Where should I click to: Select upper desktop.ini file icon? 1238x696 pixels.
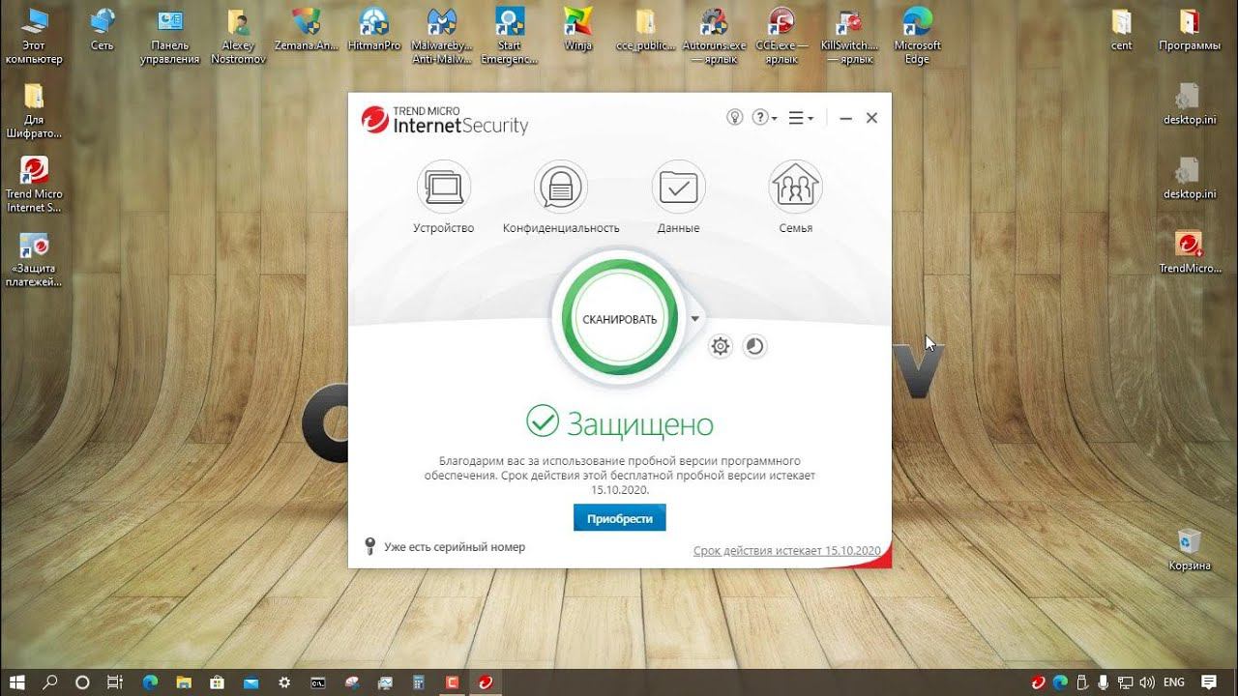pyautogui.click(x=1190, y=103)
